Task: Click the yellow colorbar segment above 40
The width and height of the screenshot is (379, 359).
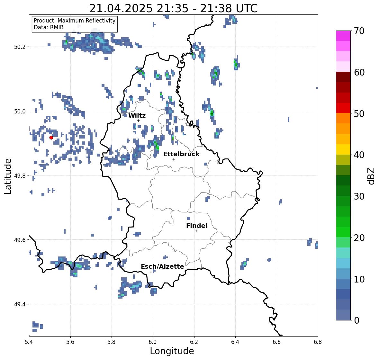Action: 343,149
